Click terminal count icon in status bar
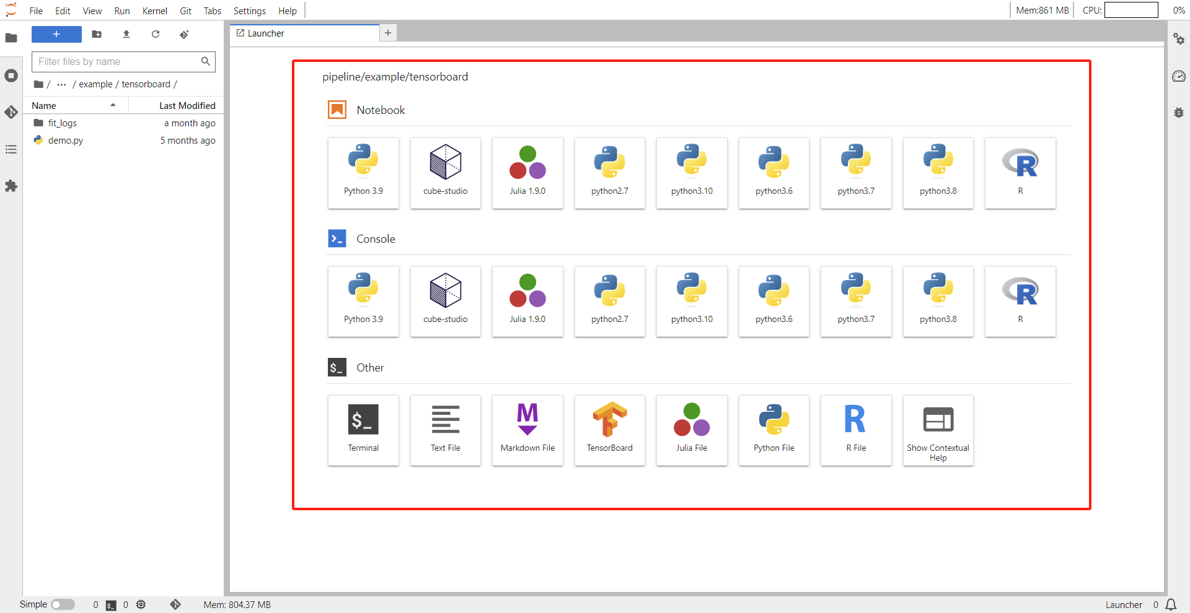Screen dimensions: 1190x613 click(x=111, y=605)
